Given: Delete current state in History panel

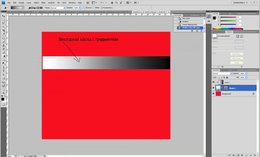Looking at the screenshot, I should click(x=201, y=31).
